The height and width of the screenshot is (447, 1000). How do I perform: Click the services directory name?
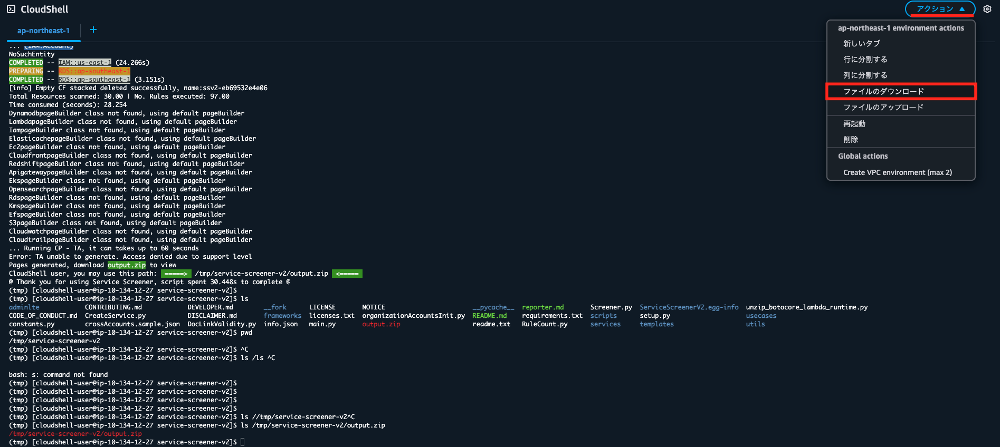coord(605,324)
